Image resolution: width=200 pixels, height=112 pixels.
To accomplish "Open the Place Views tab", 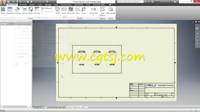I will (x=12, y=5).
